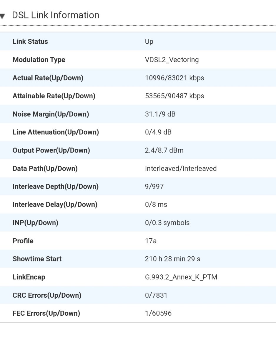Viewport: 276px width, 354px height.
Task: Click the Line Attenuation value 0/4.9 dB
Action: [158, 132]
